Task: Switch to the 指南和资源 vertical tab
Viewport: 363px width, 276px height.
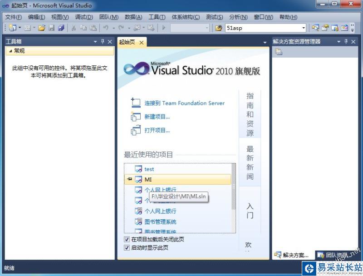Action: click(250, 114)
